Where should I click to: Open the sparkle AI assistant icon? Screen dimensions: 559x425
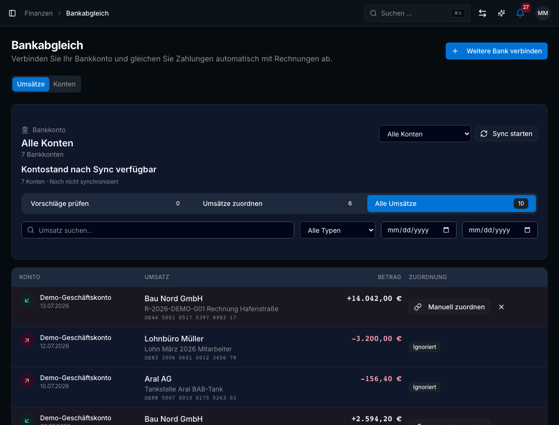(501, 13)
